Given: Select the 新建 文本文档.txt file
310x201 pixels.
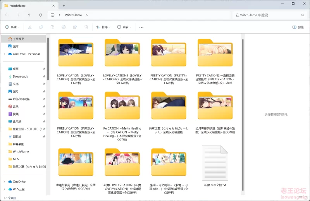Looking at the screenshot, I should point(215,166).
